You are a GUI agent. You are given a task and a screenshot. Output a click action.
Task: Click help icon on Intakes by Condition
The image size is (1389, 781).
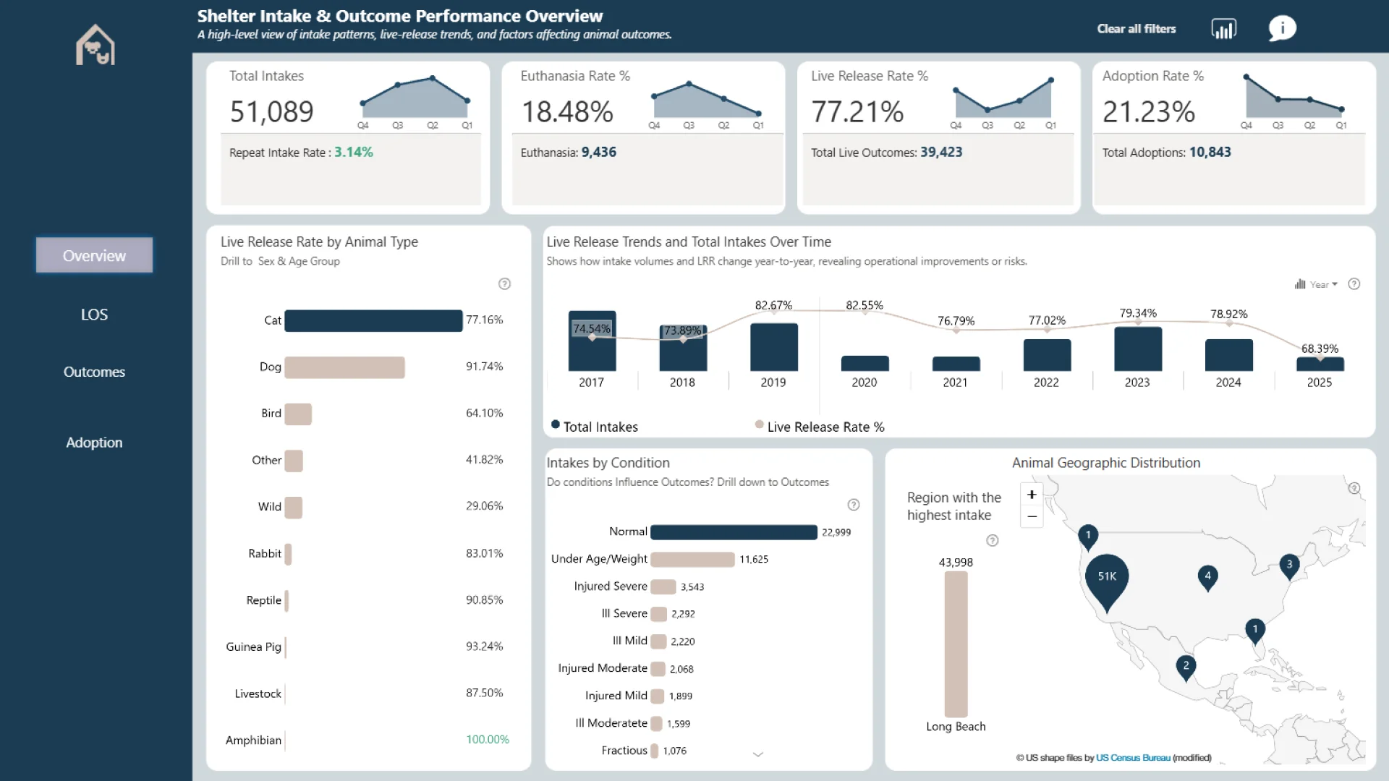click(x=854, y=505)
